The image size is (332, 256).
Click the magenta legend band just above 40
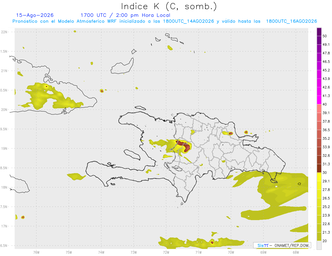[x=319, y=100]
